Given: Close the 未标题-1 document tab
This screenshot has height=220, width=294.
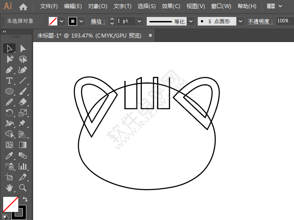Looking at the screenshot, I should coord(150,35).
